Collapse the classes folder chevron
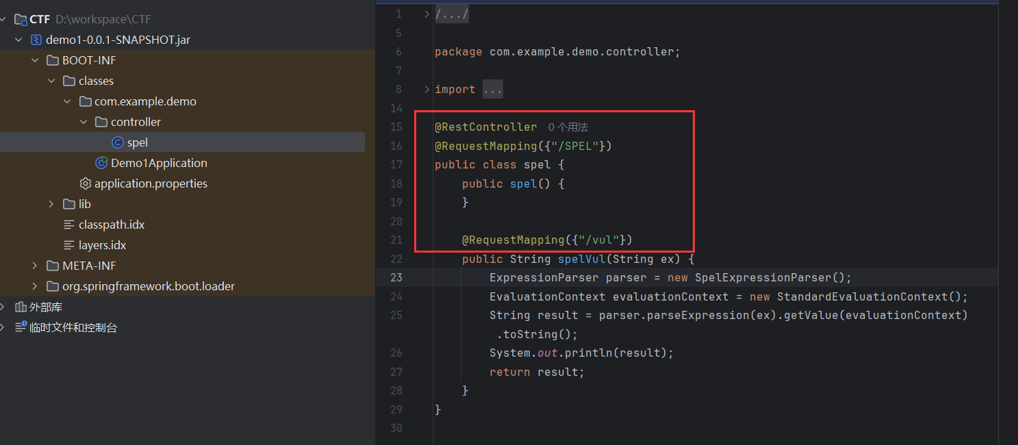This screenshot has height=445, width=1018. click(51, 81)
